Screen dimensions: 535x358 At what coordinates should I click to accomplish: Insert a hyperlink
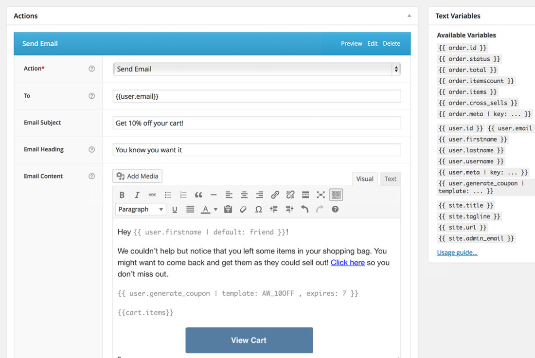(275, 195)
